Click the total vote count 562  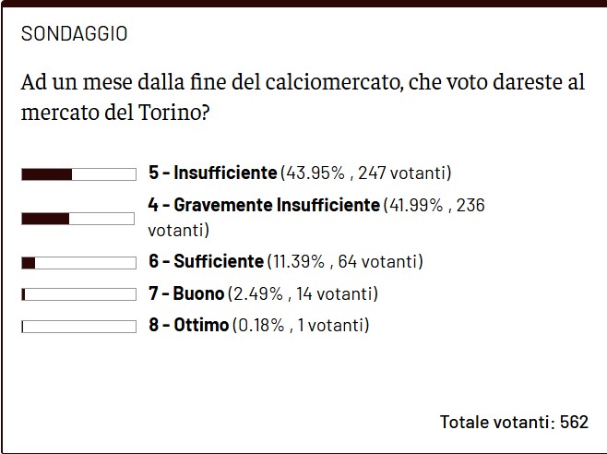tap(573, 422)
